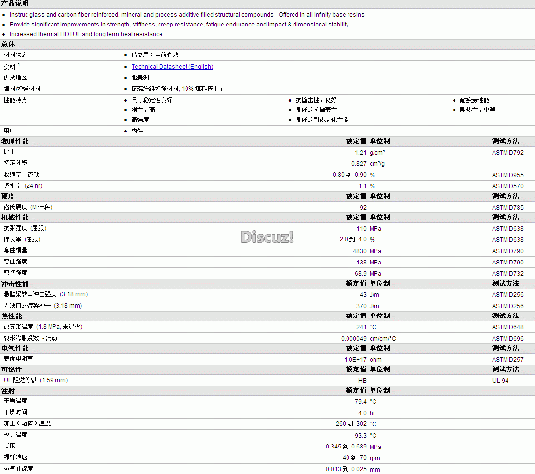Select the 表面电阻率 row label
535x474 pixels.
point(19,359)
